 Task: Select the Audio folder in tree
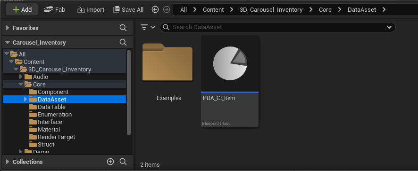click(64, 77)
